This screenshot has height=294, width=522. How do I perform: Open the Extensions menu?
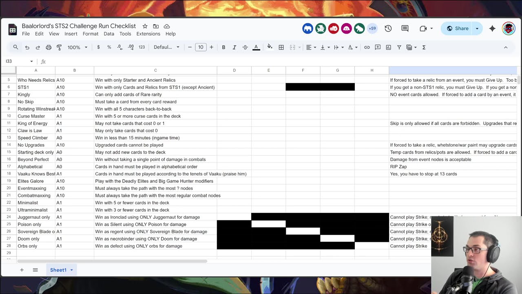pyautogui.click(x=148, y=34)
